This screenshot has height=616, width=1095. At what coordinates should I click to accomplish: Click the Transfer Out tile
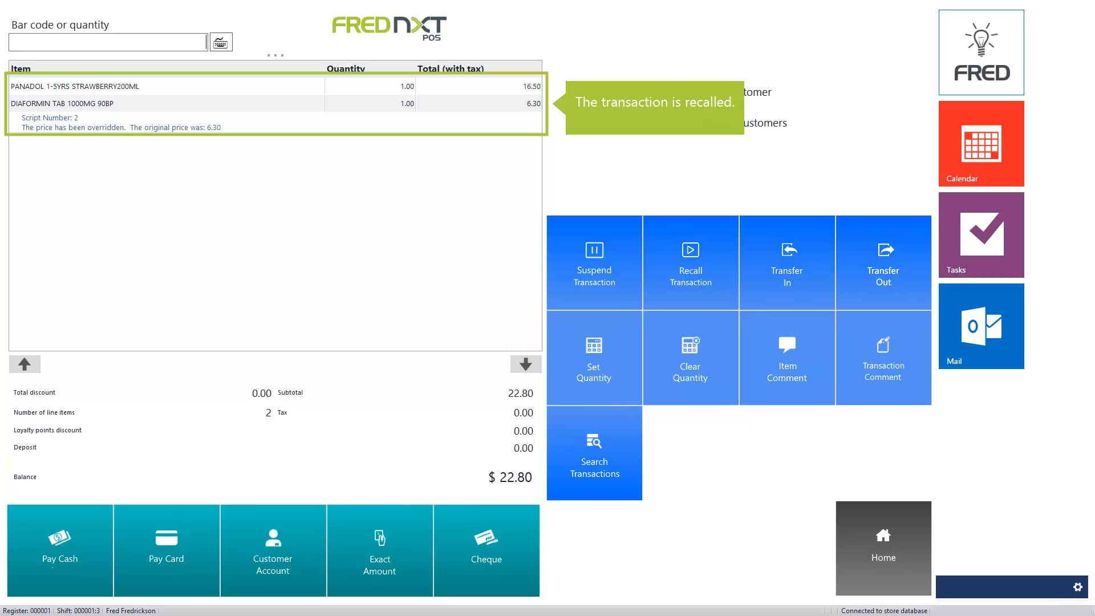(x=883, y=262)
